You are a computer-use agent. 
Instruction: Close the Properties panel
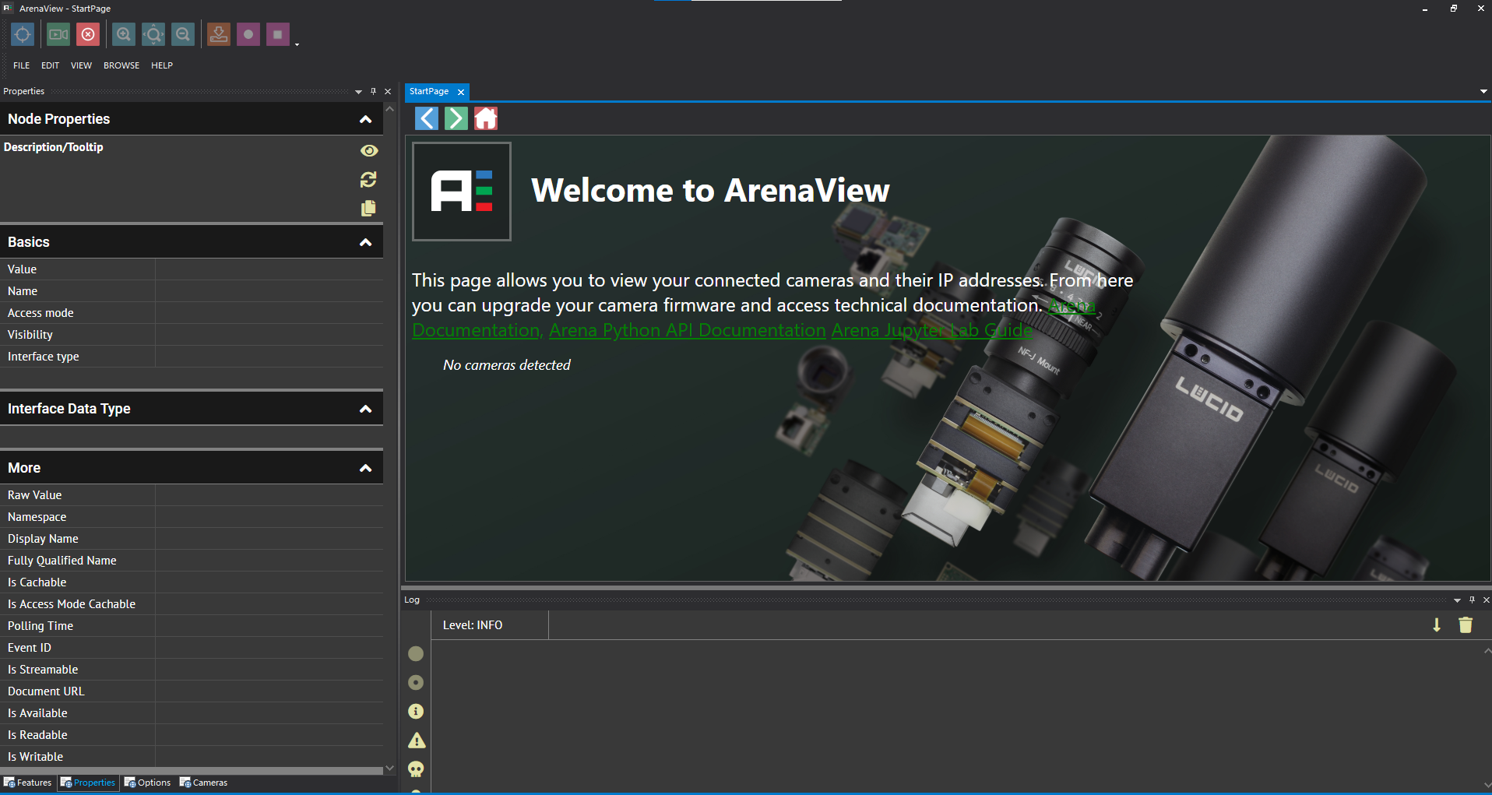[388, 92]
